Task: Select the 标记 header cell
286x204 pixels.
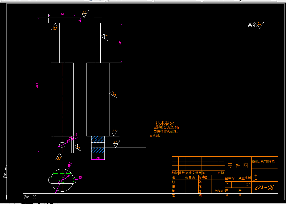Action: (175, 173)
